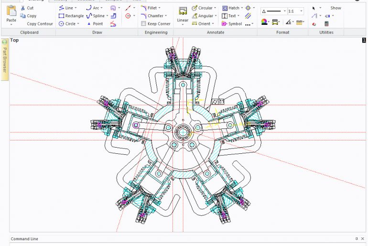Pick the Point tool
Image resolution: width=368 pixels, height=246 pixels.
[x=95, y=23]
